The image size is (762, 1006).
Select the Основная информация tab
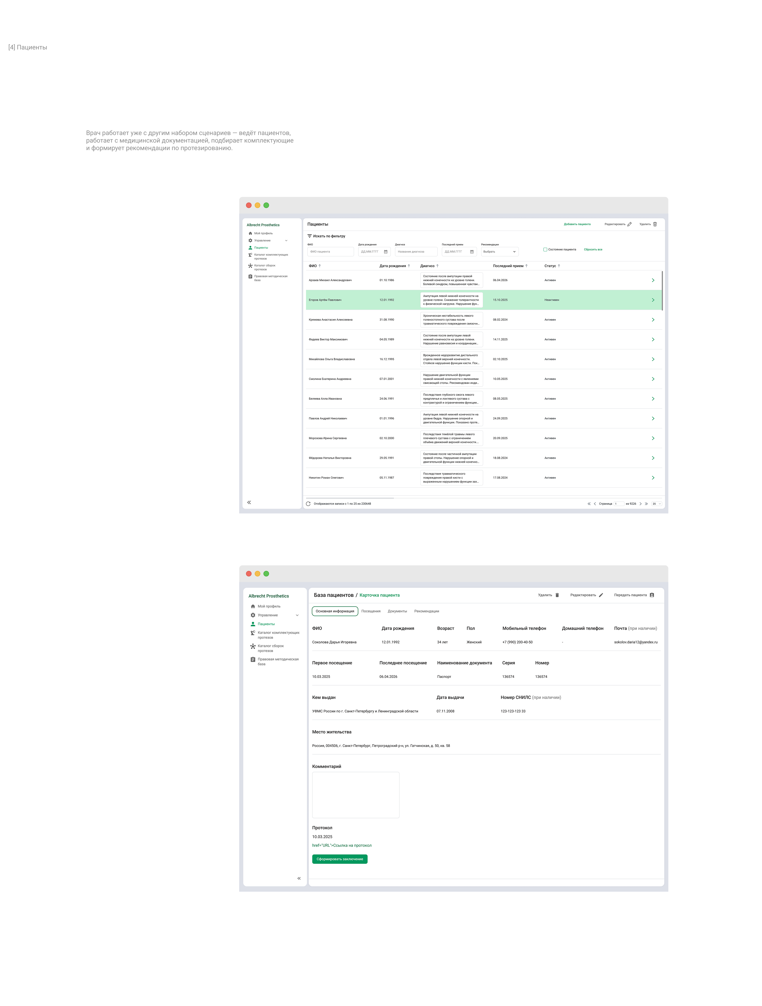click(x=335, y=611)
